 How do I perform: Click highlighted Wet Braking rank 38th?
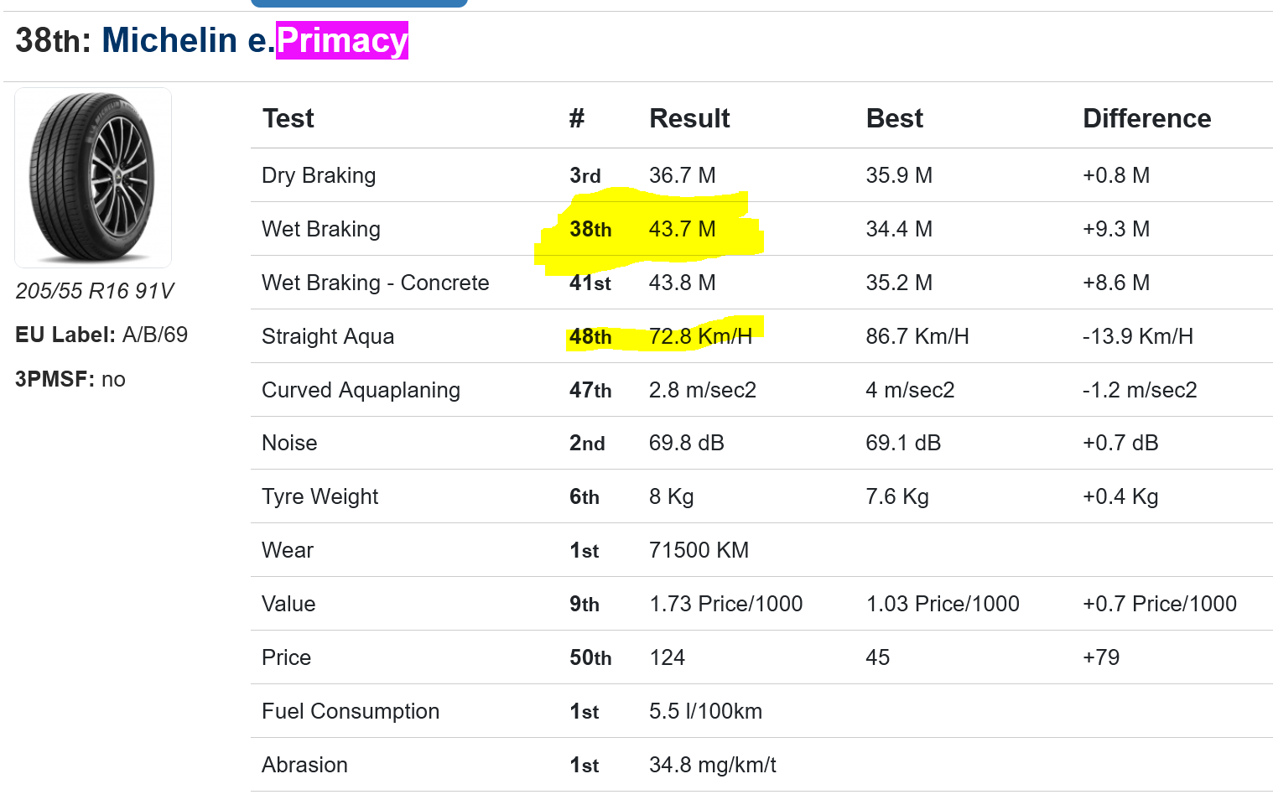tap(590, 229)
